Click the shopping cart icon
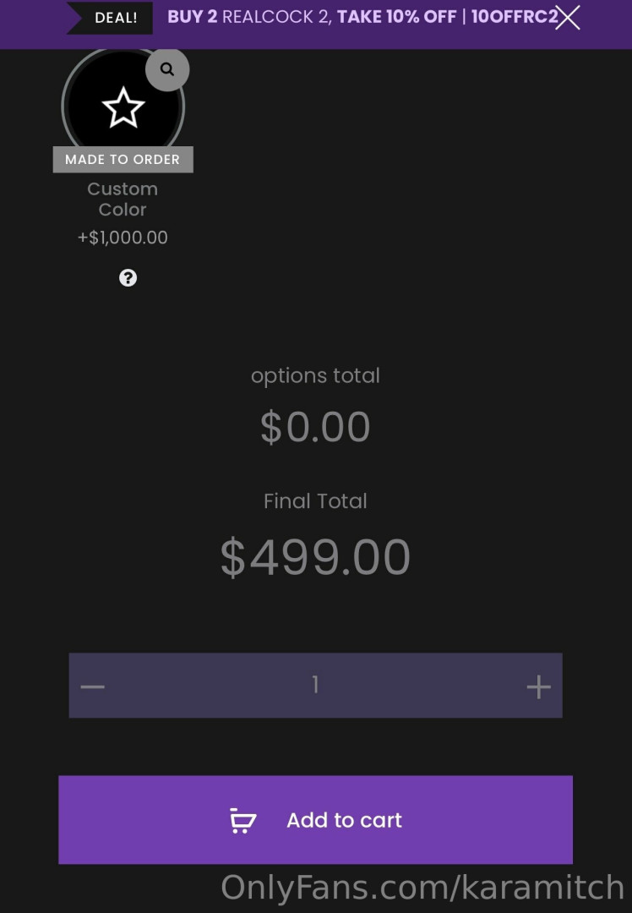 click(243, 820)
